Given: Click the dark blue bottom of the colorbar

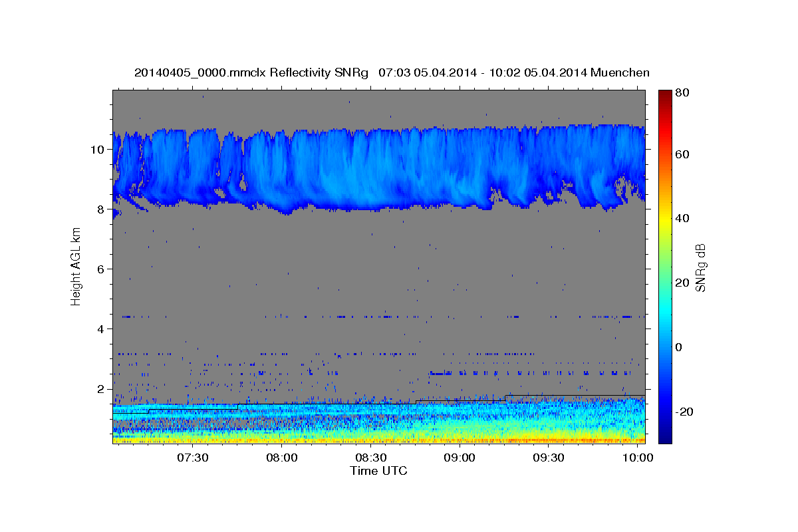Looking at the screenshot, I should 664,438.
